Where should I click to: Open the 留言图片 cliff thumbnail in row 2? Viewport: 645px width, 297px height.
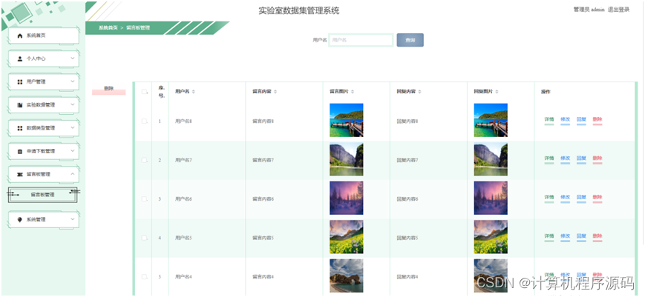point(347,159)
